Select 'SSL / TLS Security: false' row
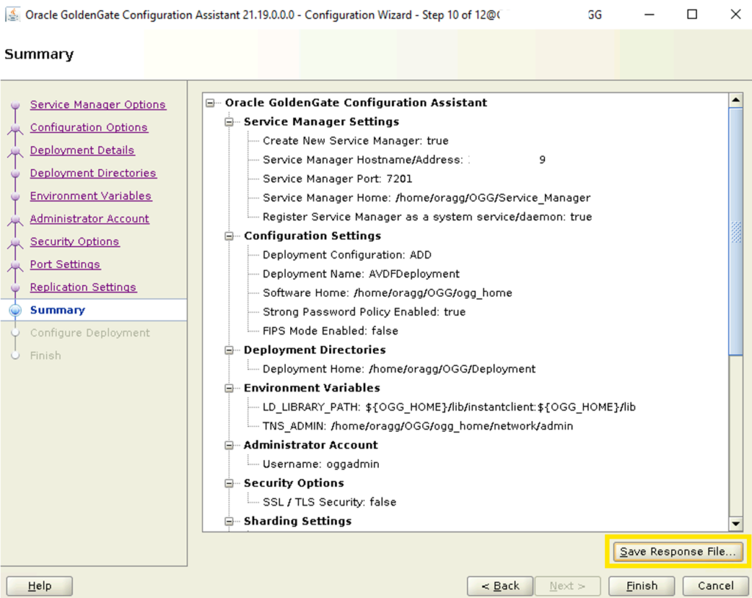The width and height of the screenshot is (752, 598). 329,502
